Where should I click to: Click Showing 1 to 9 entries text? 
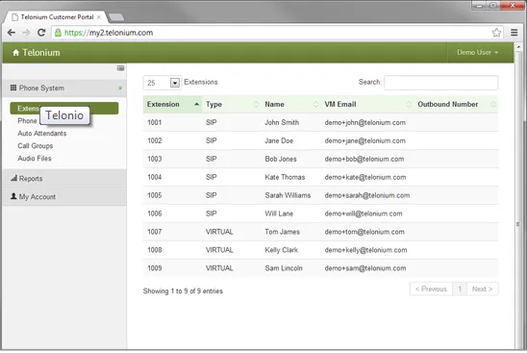[x=183, y=291]
